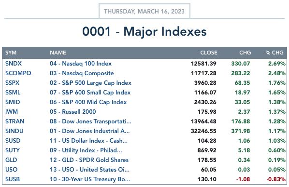Open the S&P 600 Small Cap Index link
The width and height of the screenshot is (289, 187).
[90, 93]
